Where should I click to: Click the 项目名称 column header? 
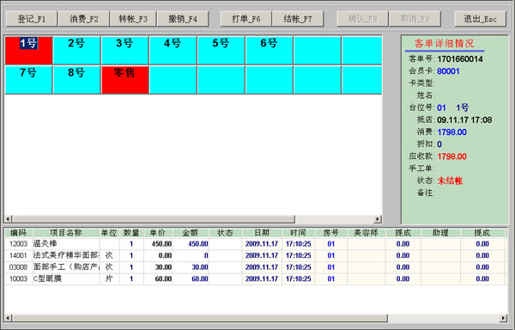(66, 233)
